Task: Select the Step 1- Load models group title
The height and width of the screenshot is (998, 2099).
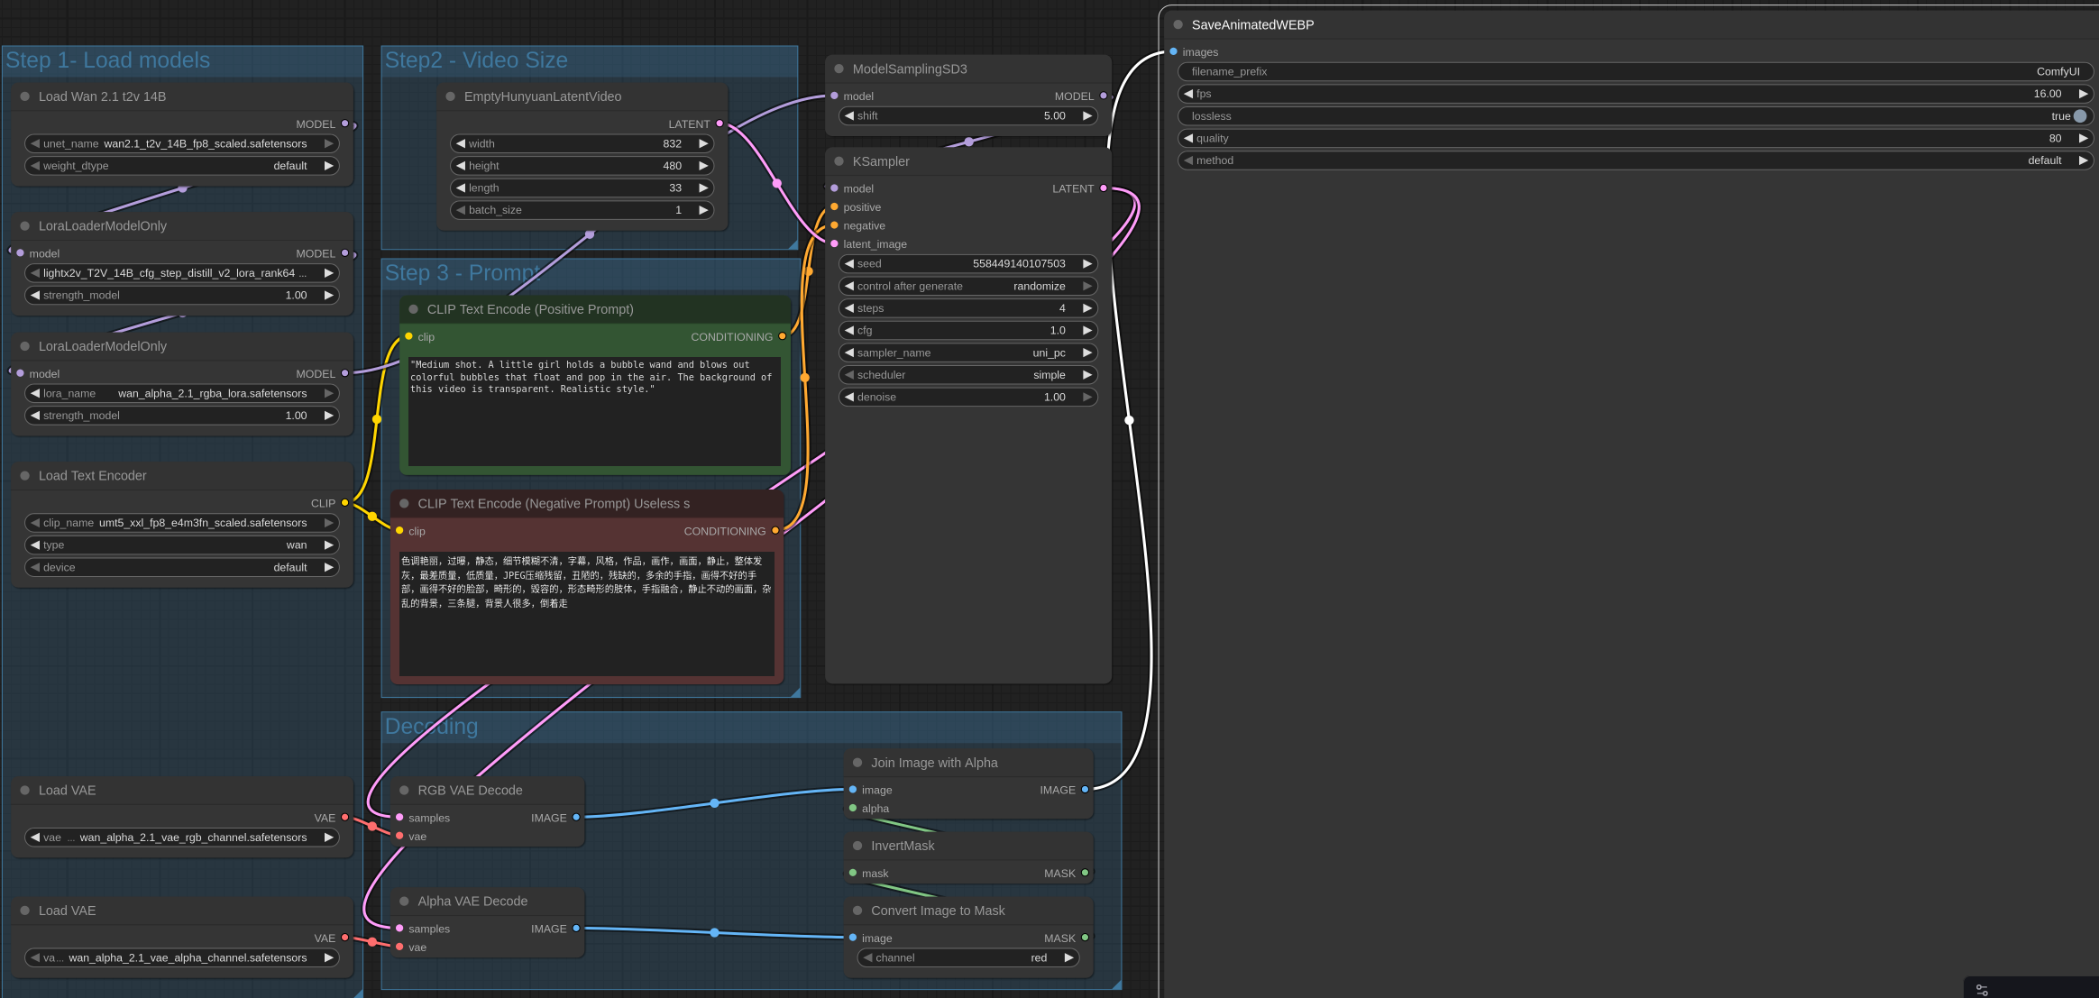Action: (x=107, y=60)
